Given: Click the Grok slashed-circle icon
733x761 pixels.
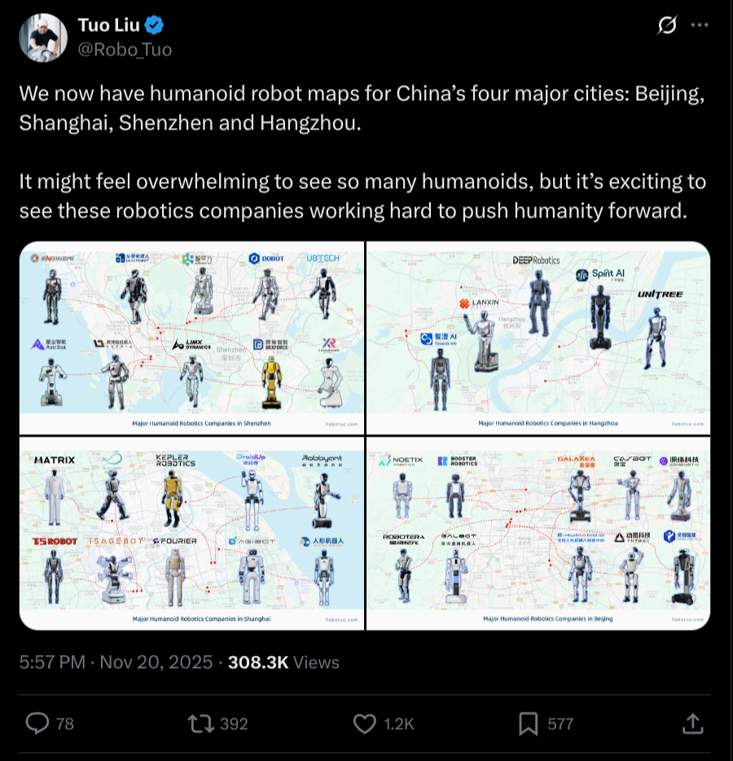Looking at the screenshot, I should click(667, 24).
